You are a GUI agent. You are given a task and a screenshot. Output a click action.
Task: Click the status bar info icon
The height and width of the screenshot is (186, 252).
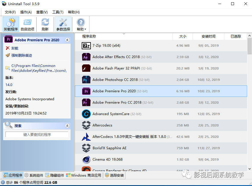click(3, 183)
